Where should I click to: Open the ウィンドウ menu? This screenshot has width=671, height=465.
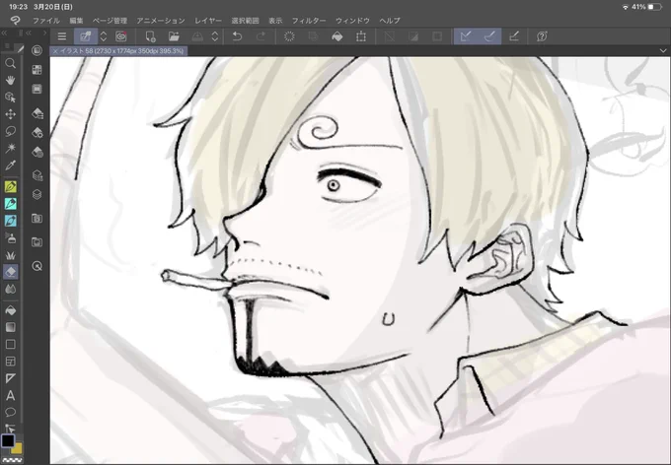coord(352,21)
